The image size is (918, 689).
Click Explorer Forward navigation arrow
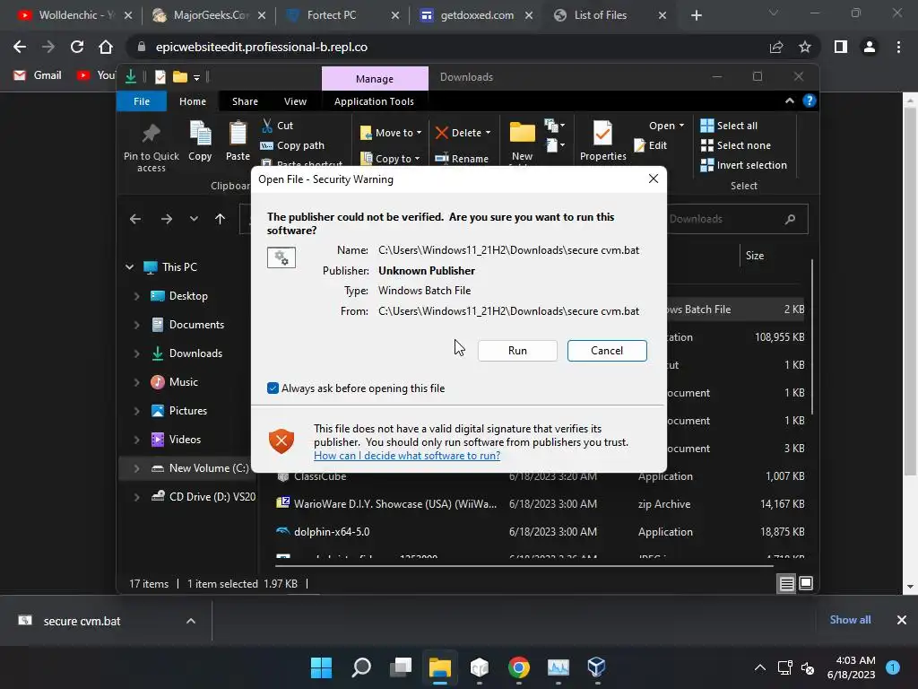pos(166,219)
